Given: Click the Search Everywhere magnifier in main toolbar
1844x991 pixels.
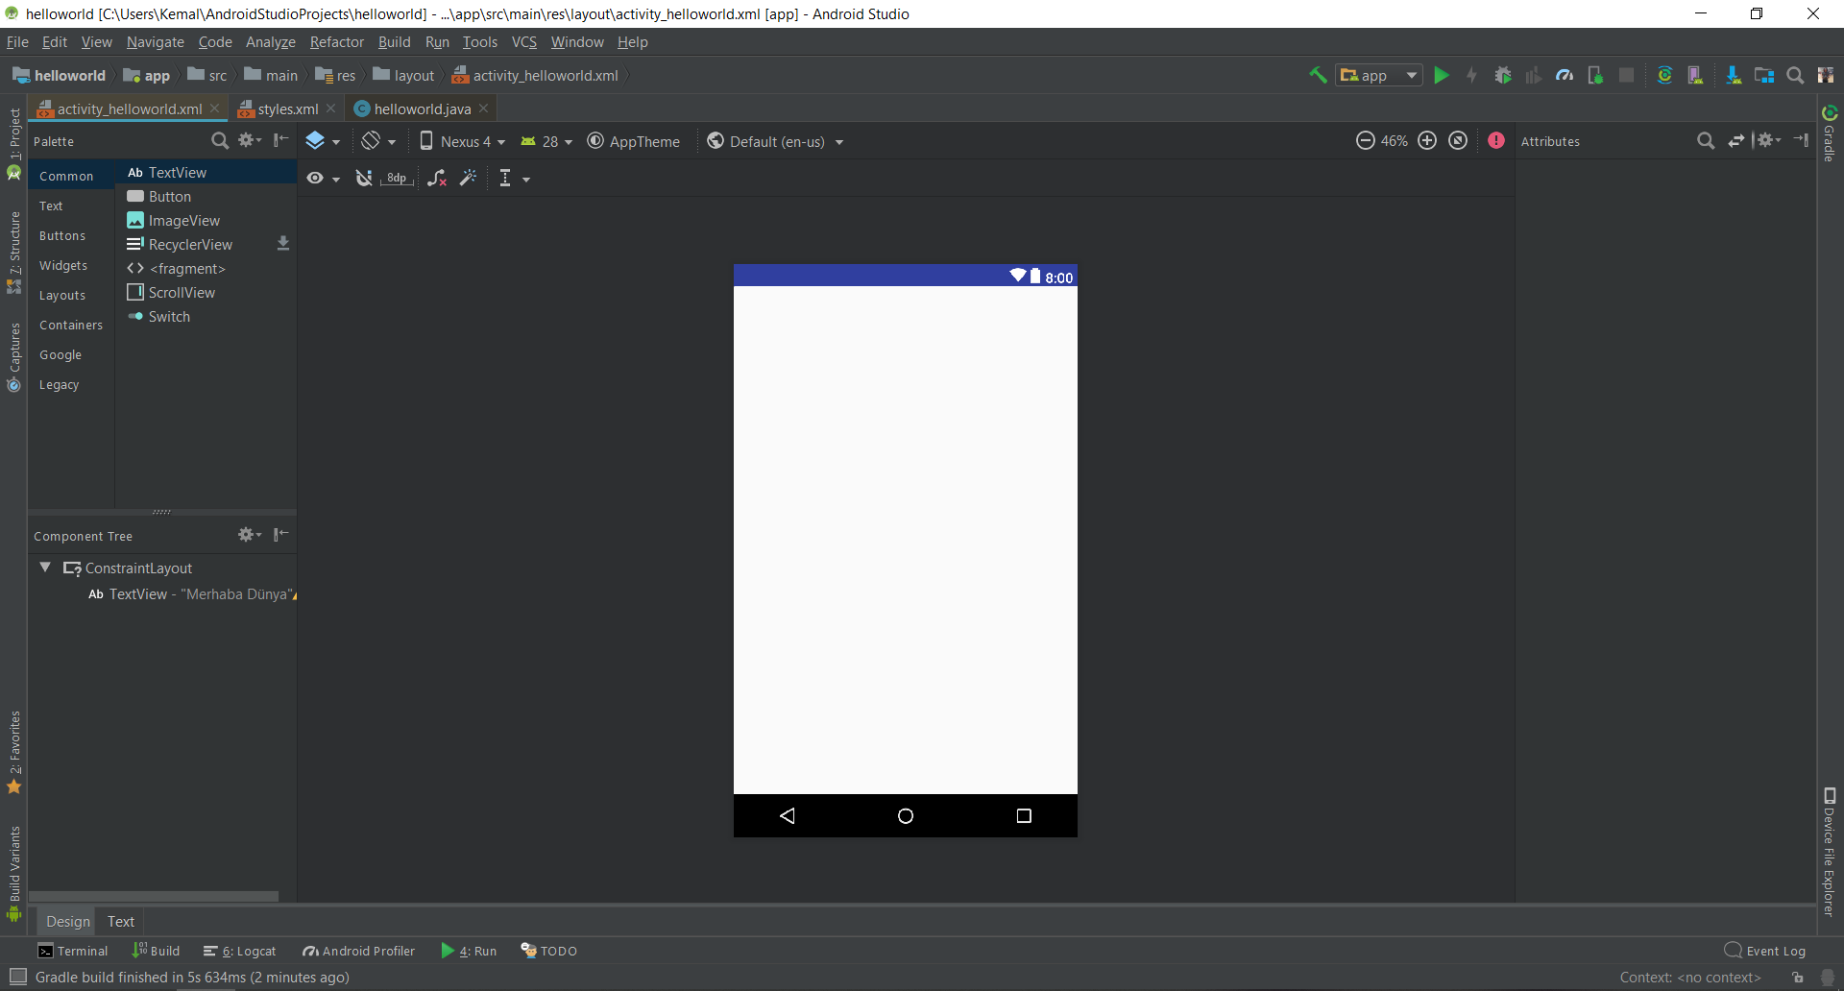Looking at the screenshot, I should click(x=1795, y=75).
